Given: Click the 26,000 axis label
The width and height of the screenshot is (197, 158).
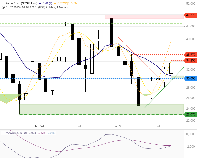Looking at the screenshot, I should 191,98.
